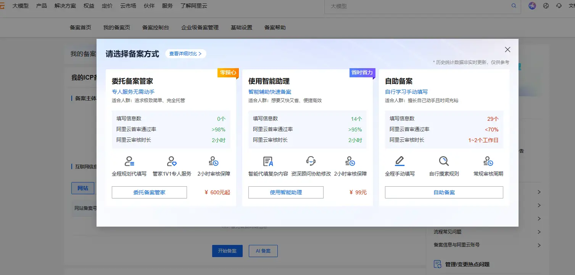Select the 网站 tab behind the dialog
The width and height of the screenshot is (575, 275).
pyautogui.click(x=83, y=188)
